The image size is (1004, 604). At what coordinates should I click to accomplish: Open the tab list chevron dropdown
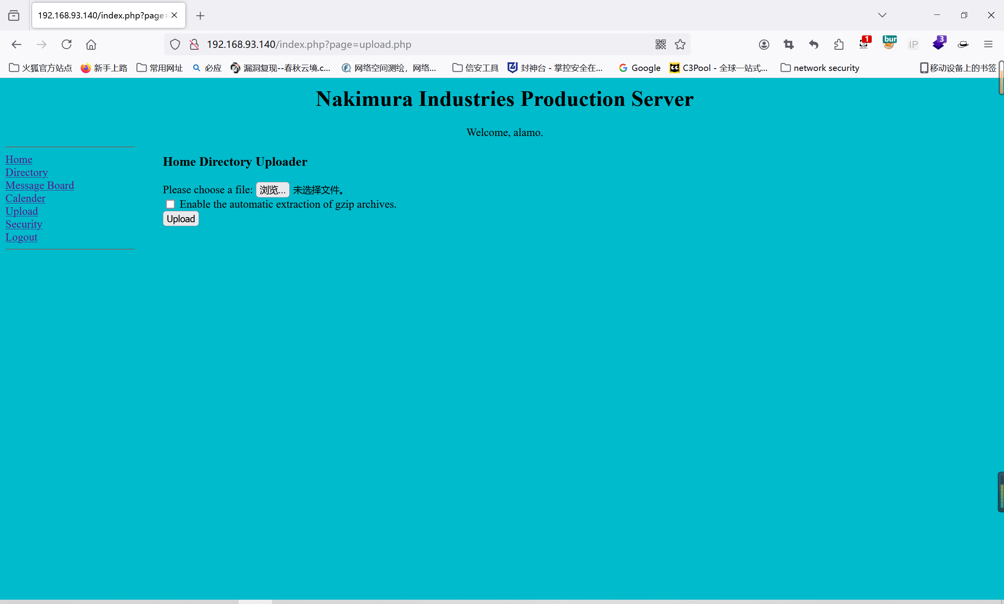tap(882, 15)
